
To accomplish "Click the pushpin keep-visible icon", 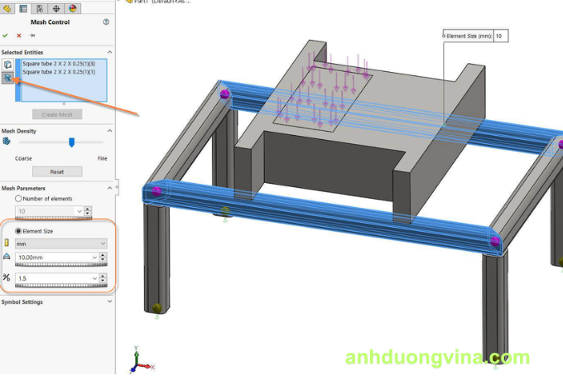I will pyautogui.click(x=32, y=36).
